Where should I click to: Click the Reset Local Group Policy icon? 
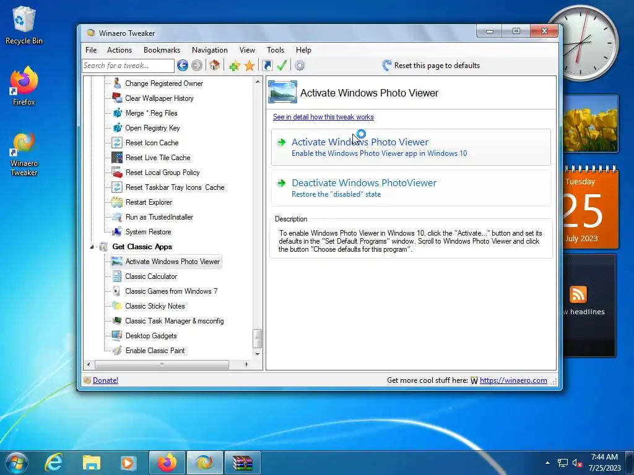coord(117,173)
